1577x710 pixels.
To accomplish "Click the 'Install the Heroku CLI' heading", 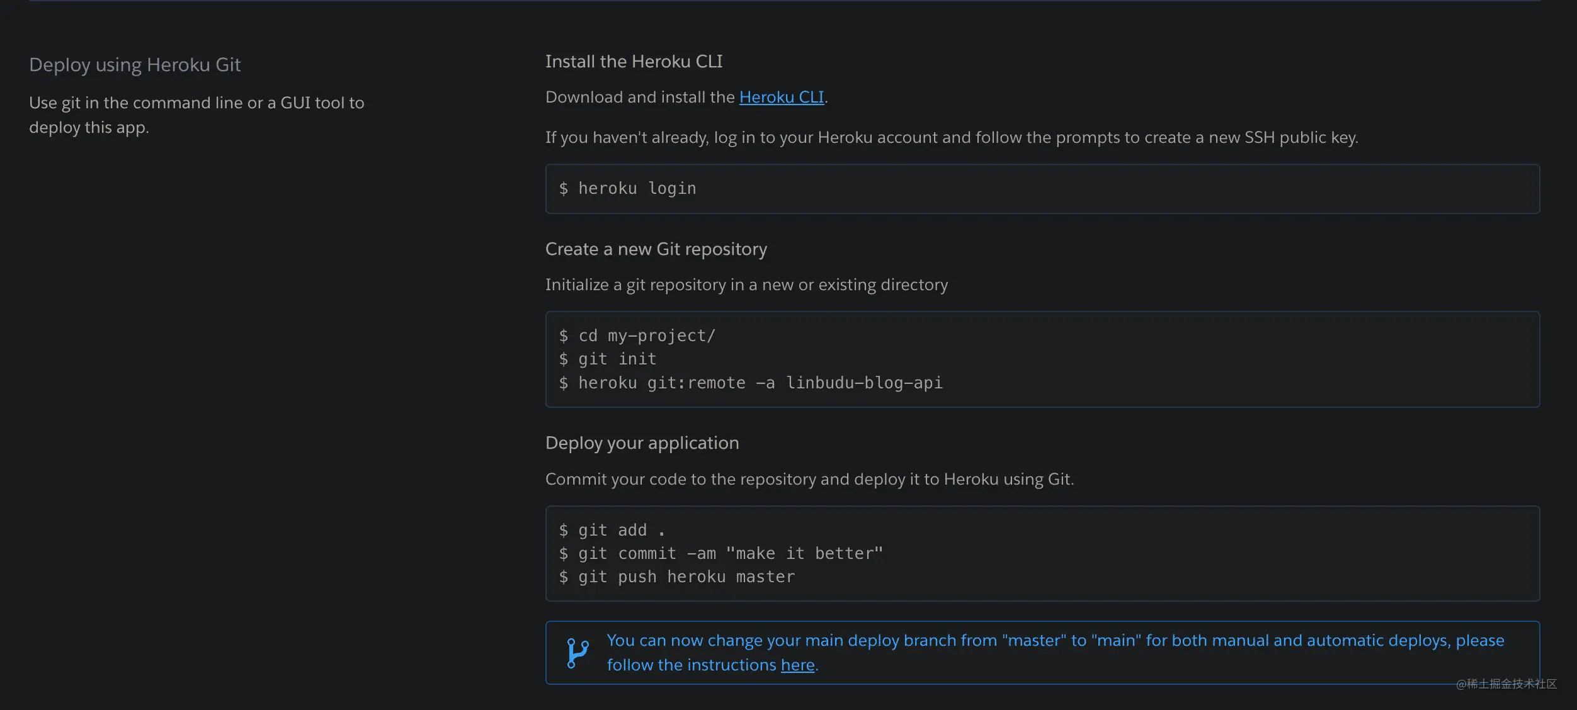I will [634, 61].
